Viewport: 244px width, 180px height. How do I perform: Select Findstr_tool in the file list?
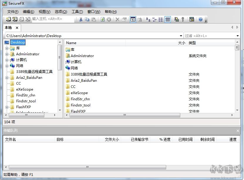click(x=80, y=105)
